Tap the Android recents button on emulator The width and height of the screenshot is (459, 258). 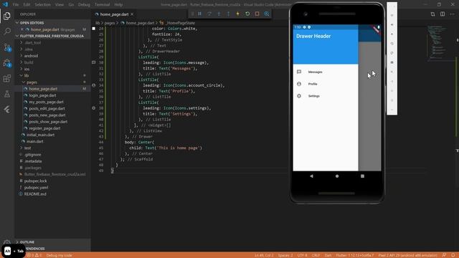(x=362, y=176)
